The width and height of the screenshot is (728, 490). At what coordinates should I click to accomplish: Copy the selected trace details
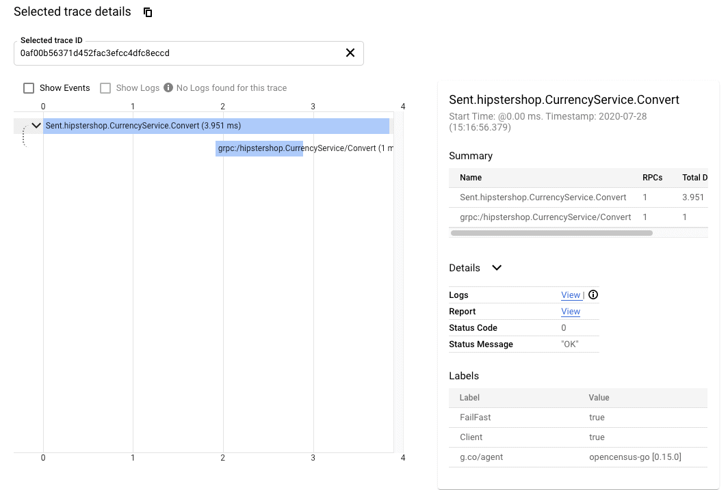pyautogui.click(x=148, y=12)
